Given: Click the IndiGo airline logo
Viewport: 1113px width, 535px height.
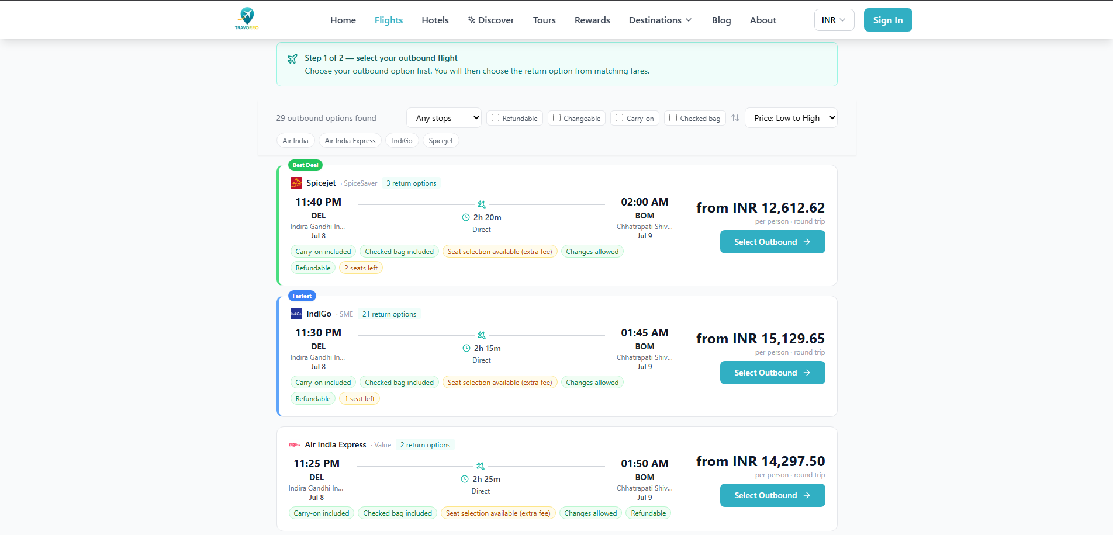Looking at the screenshot, I should (296, 314).
